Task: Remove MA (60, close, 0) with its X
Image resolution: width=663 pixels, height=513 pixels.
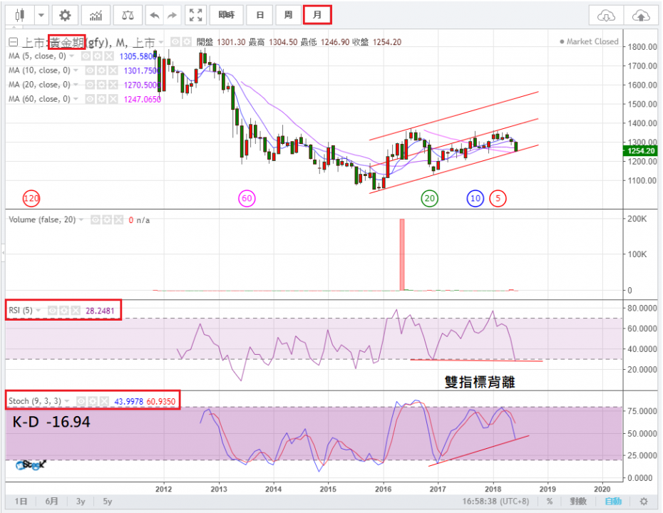Action: tap(113, 99)
